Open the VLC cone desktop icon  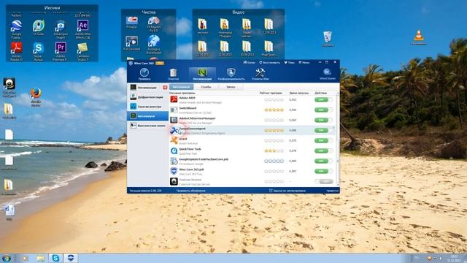(x=418, y=37)
